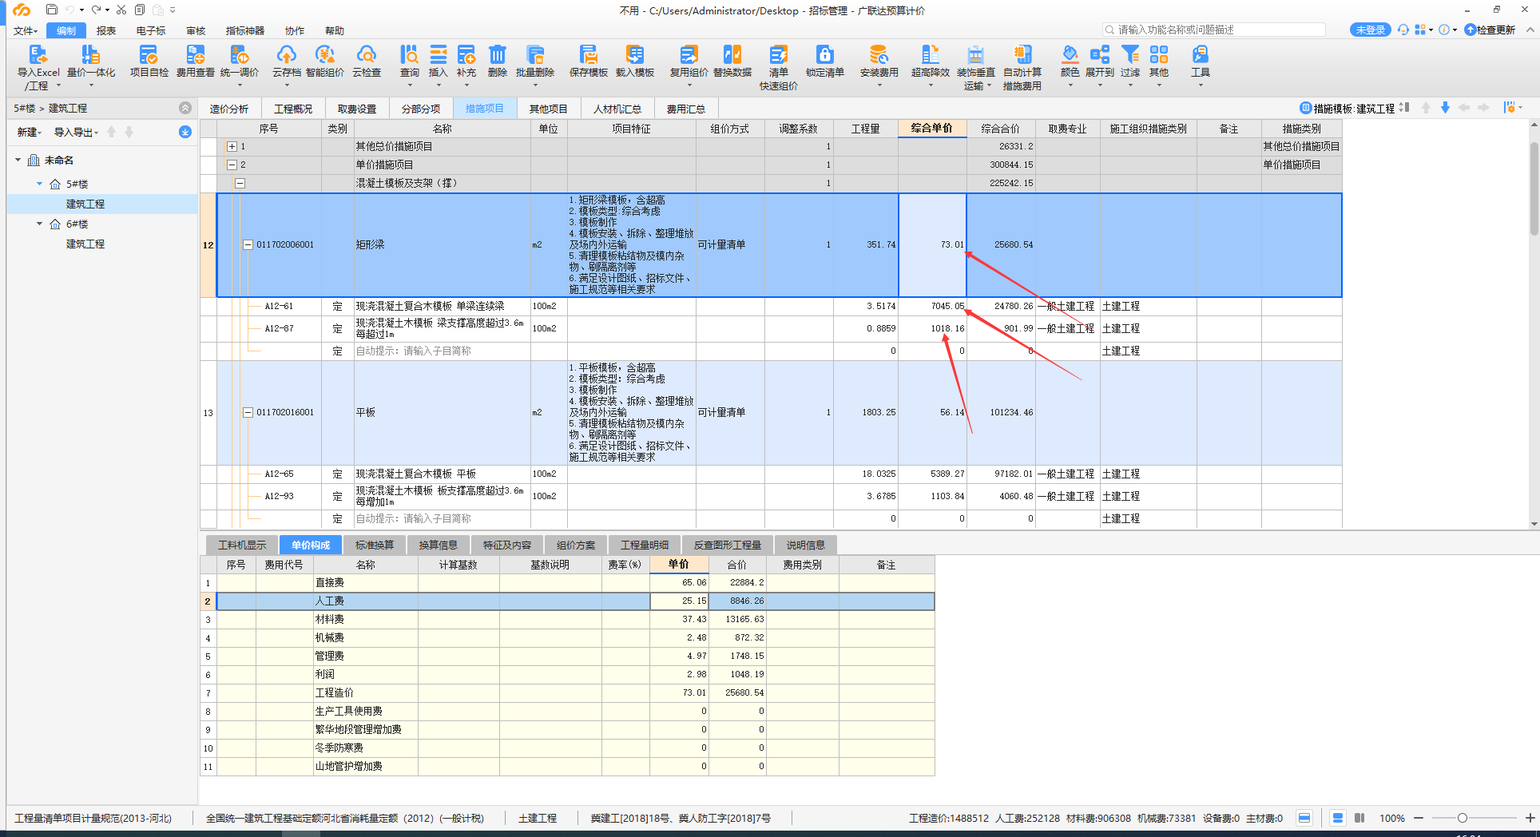Click the 云检查 cloud check icon
Screen dimensions: 1540x837
click(x=367, y=55)
